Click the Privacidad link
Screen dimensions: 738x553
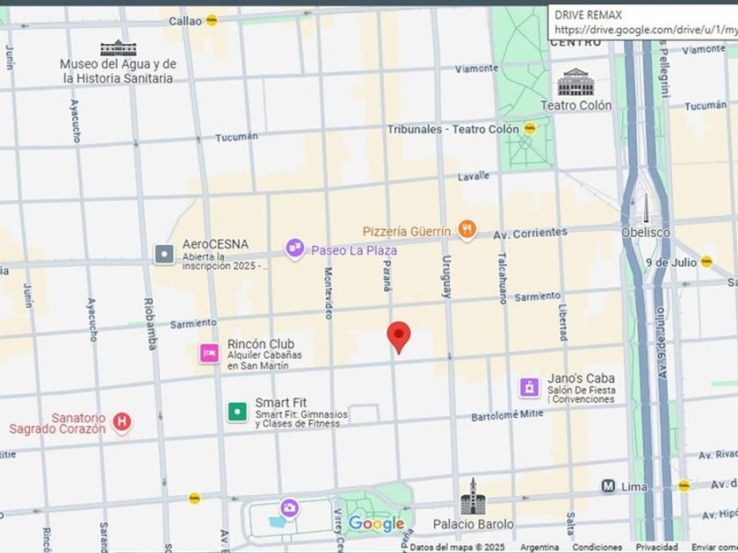pos(657,548)
